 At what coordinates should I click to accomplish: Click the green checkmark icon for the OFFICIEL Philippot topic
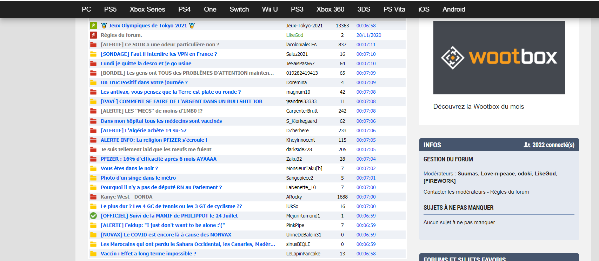click(93, 216)
